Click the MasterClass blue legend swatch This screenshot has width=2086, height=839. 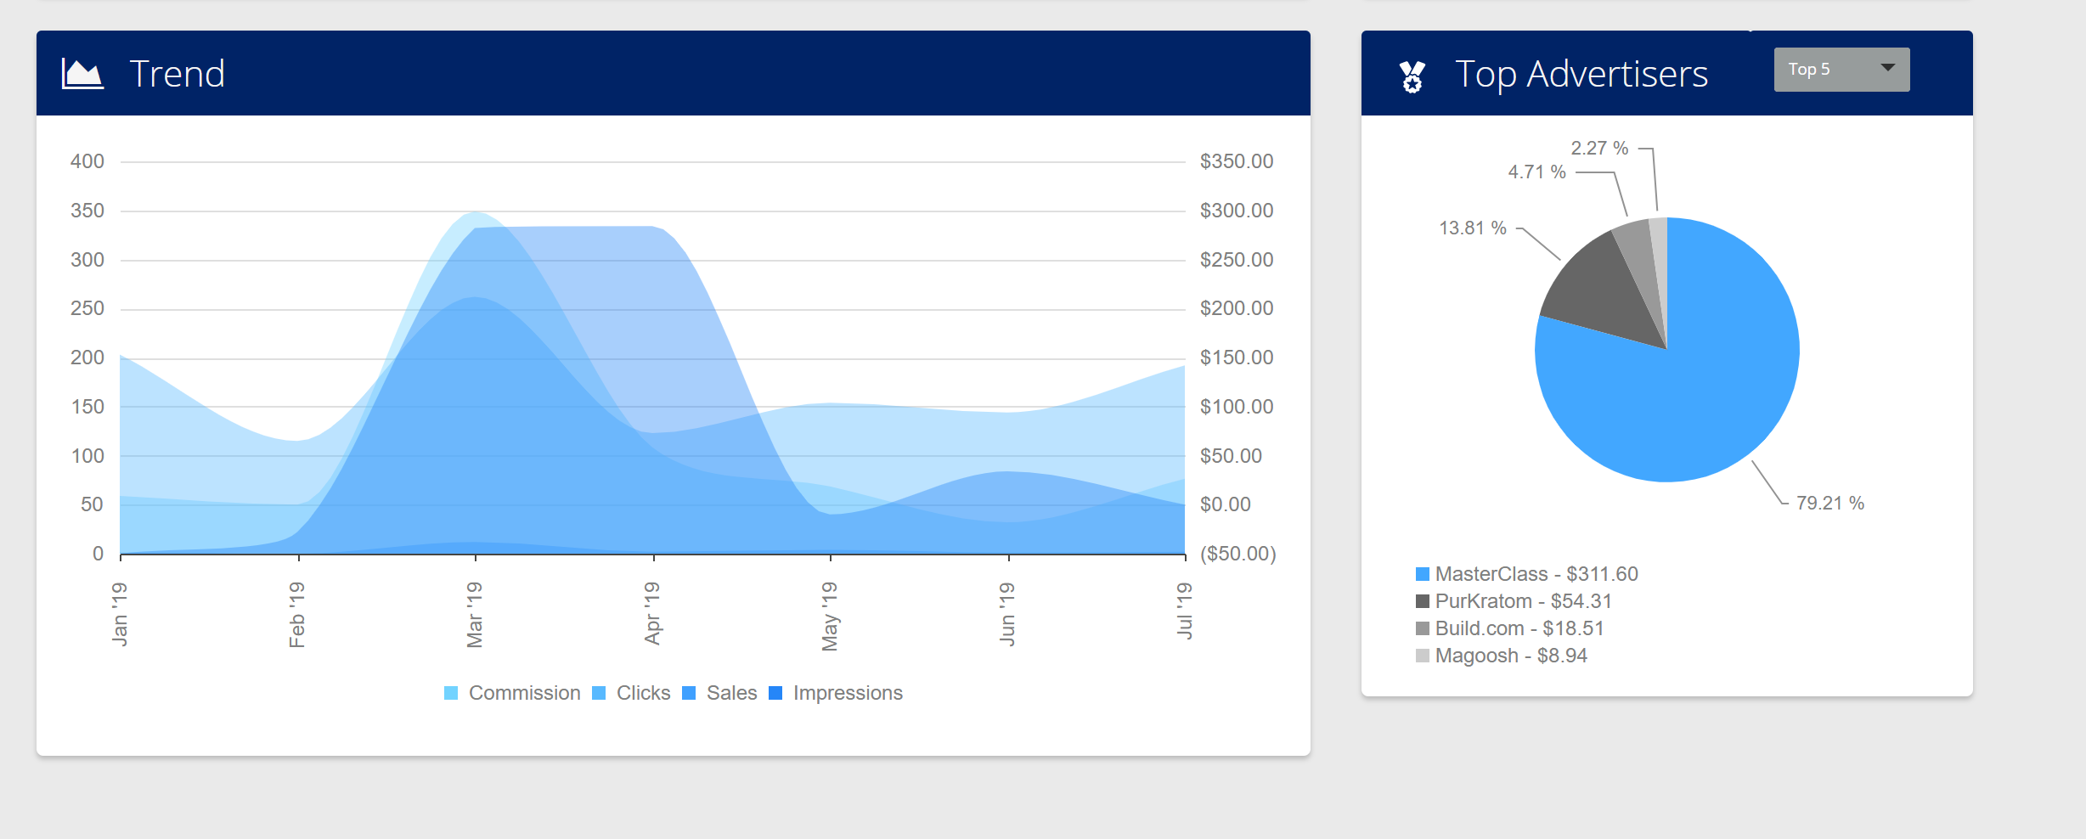tap(1423, 575)
